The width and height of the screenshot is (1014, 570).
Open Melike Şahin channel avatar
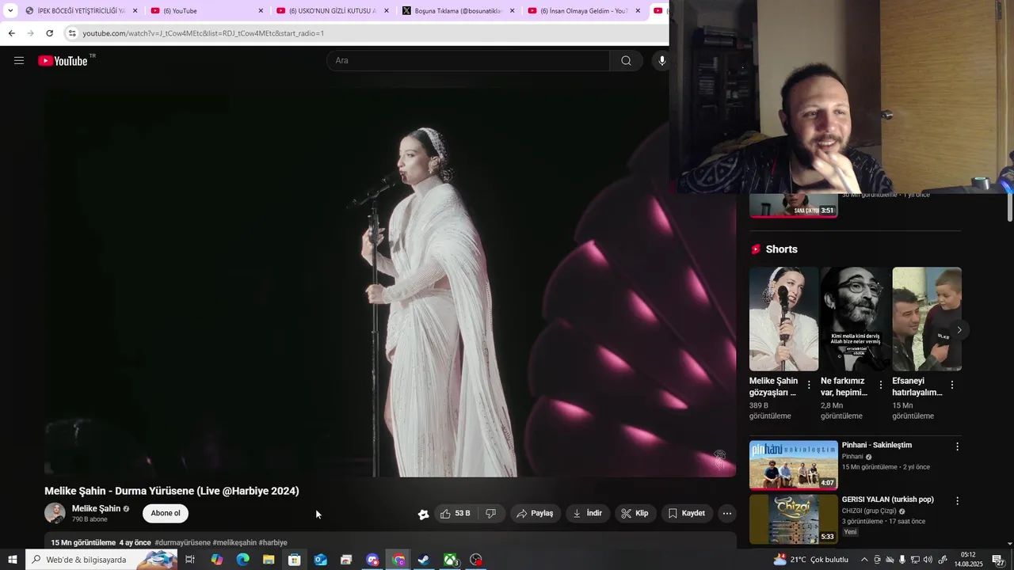tap(55, 513)
